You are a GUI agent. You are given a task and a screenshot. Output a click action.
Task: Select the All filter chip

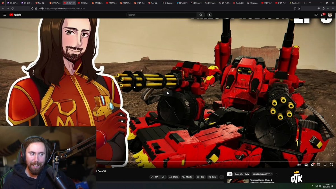click(x=230, y=174)
